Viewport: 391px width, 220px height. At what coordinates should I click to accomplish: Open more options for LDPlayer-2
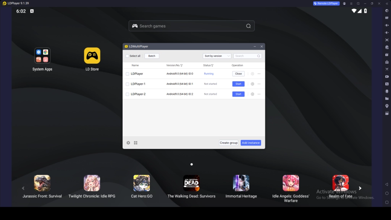[x=259, y=94]
